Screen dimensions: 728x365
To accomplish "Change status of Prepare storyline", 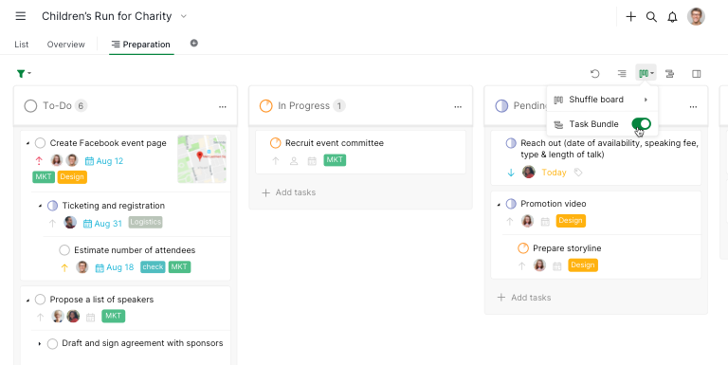I will (x=523, y=248).
